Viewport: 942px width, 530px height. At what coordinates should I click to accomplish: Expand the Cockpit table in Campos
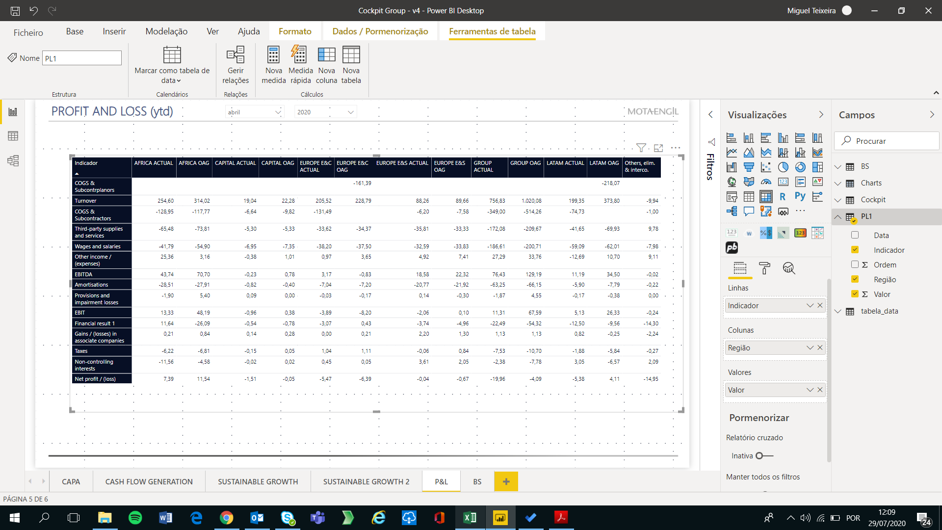pyautogui.click(x=838, y=200)
